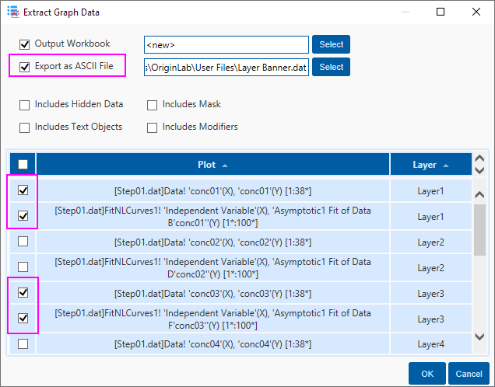Click into the Layer Banner.dat file path field
Image resolution: width=495 pixels, height=387 pixels.
click(x=226, y=68)
